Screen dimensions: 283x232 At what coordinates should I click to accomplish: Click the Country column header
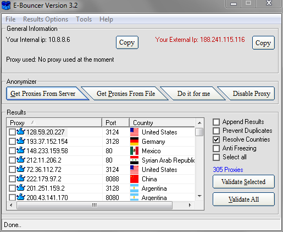(162, 122)
